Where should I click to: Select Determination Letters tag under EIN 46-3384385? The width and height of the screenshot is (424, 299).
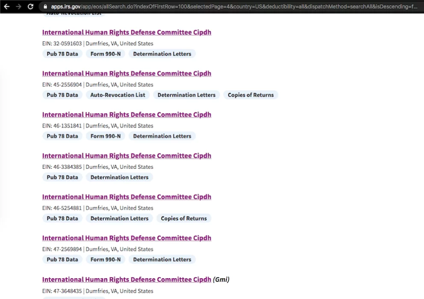pos(119,177)
